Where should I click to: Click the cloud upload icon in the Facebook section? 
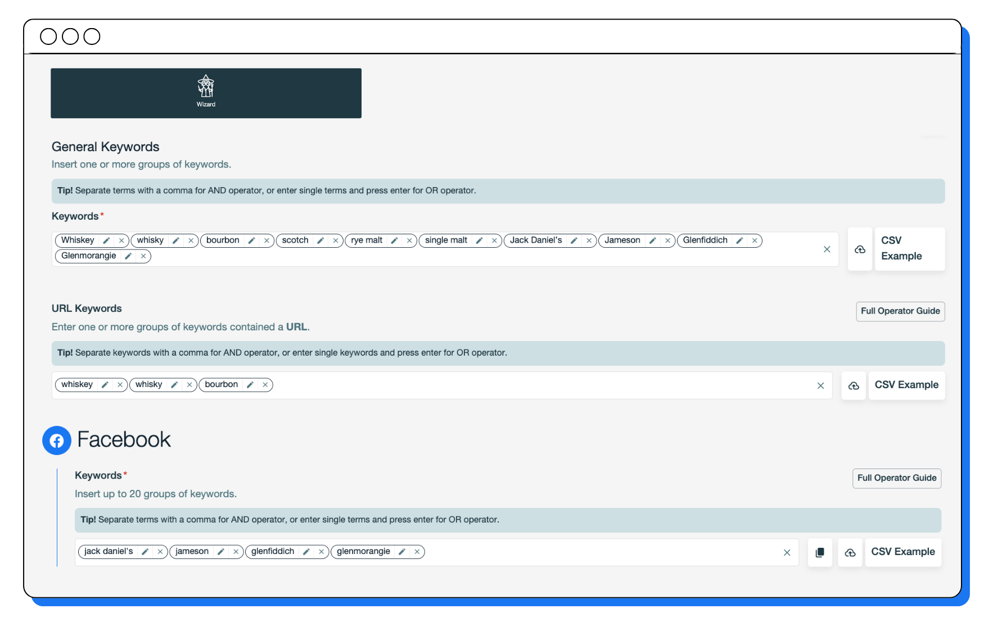850,552
